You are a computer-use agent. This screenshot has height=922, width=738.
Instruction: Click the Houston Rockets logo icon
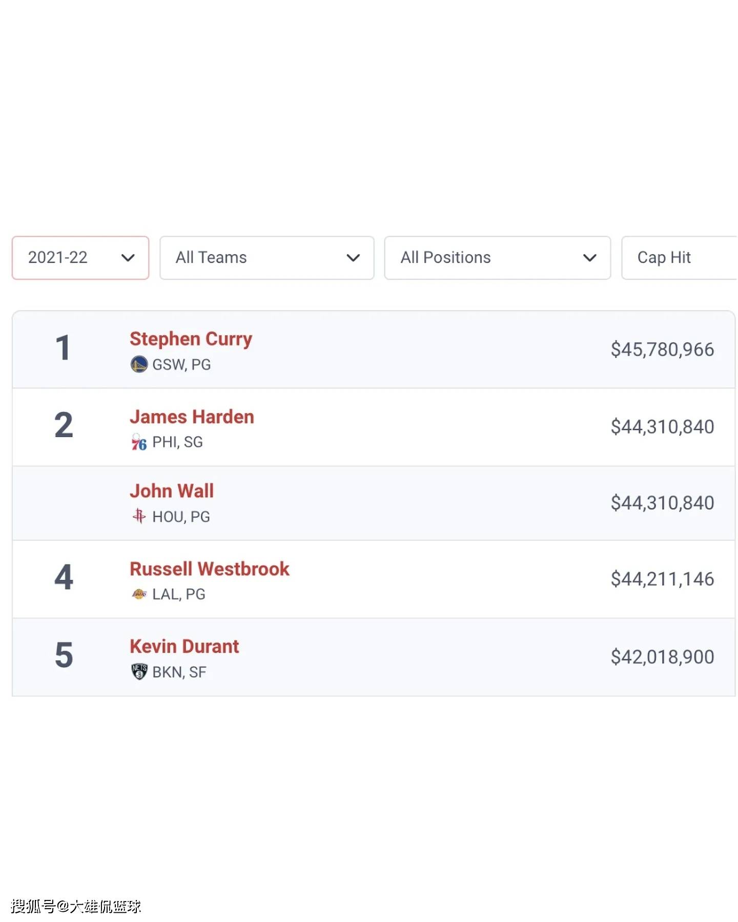pyautogui.click(x=138, y=516)
